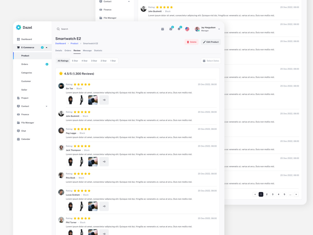Click the Orders count badge
The image size is (313, 235).
tap(47, 64)
